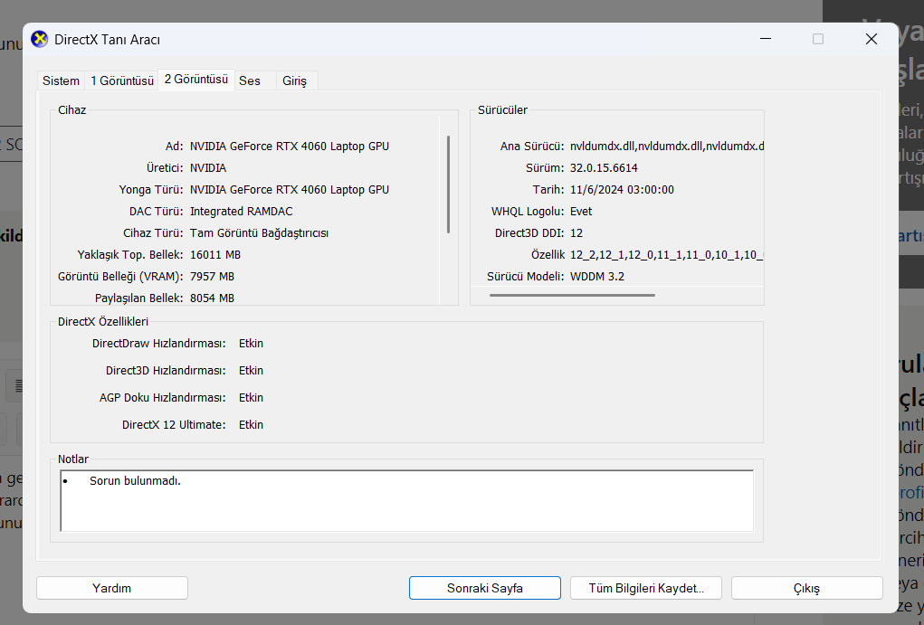Go to Sonraki Sayfa
The width and height of the screenshot is (924, 625).
click(485, 588)
